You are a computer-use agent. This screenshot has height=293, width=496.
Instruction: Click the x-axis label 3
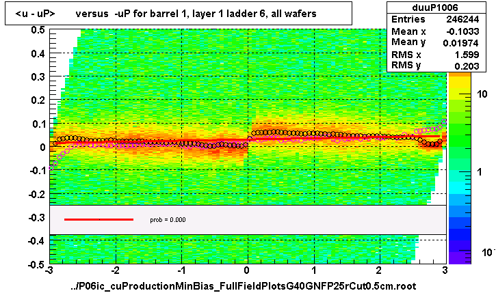445,270
